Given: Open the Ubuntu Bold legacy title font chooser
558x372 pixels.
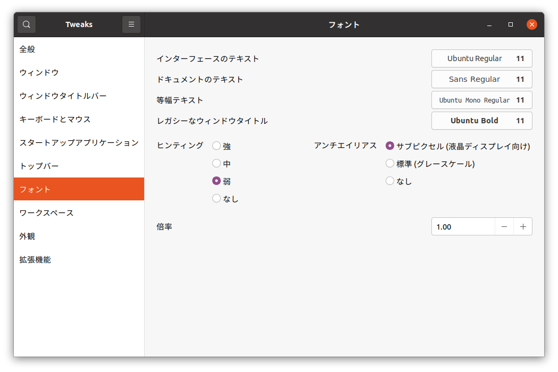Looking at the screenshot, I should click(481, 121).
